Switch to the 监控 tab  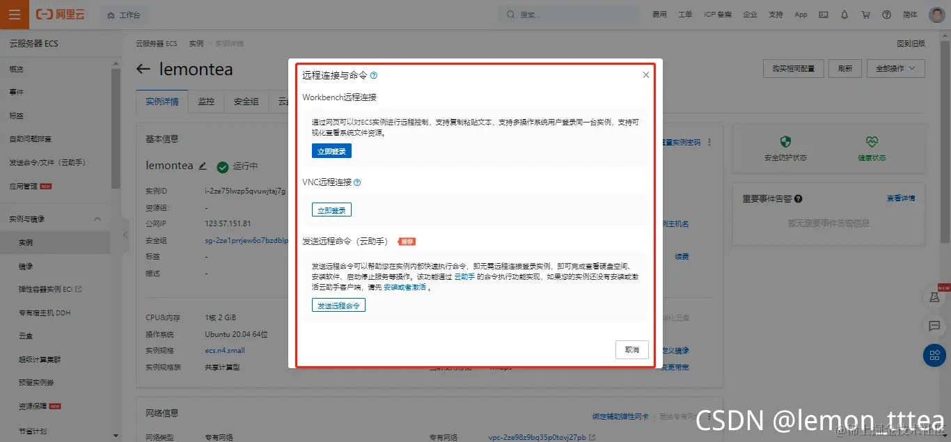pos(206,102)
